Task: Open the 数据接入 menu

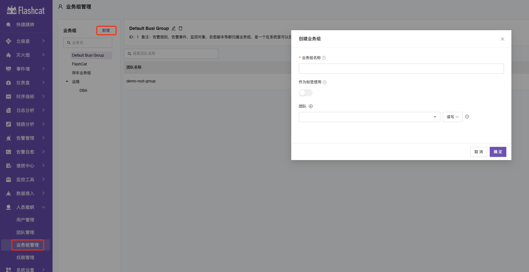Action: [x=25, y=193]
